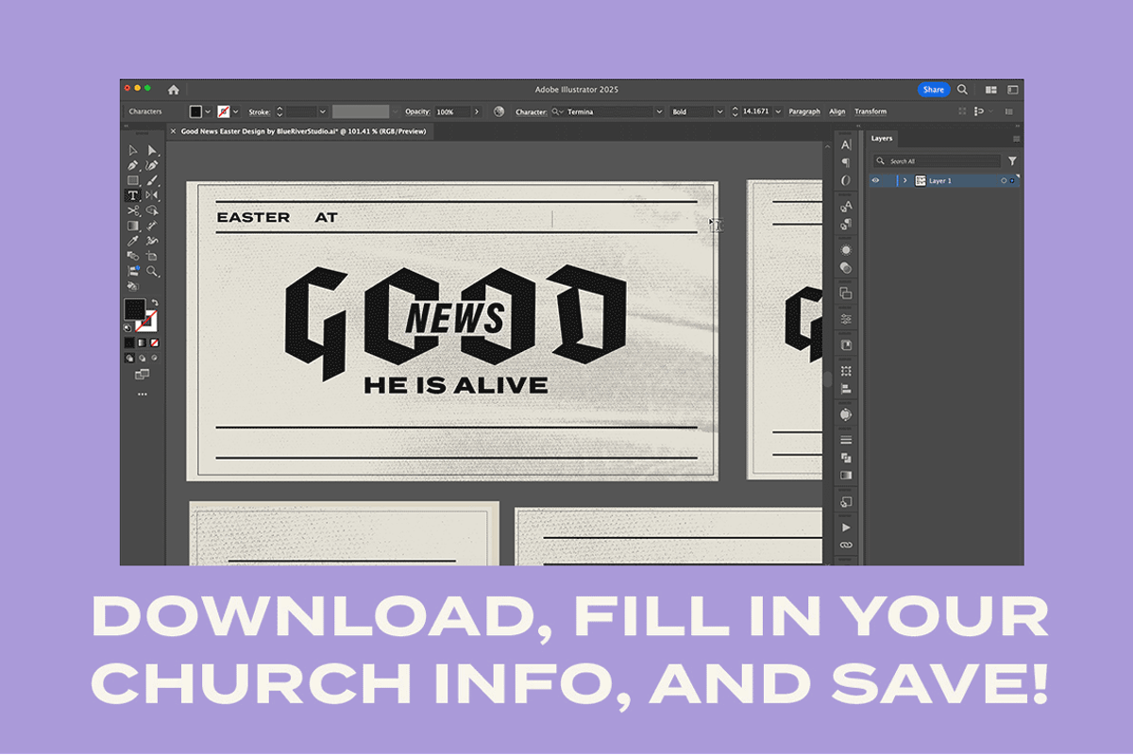
Task: Open the Transform link in control bar
Action: tap(871, 111)
